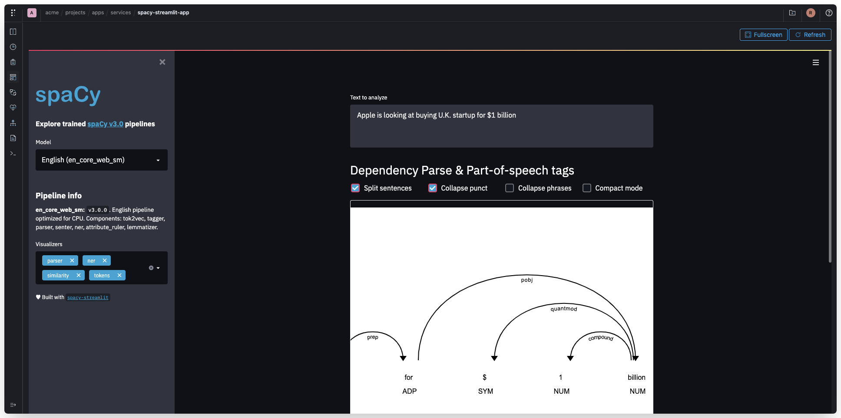
Task: Open the spaCy v3.0 link
Action: tap(105, 124)
